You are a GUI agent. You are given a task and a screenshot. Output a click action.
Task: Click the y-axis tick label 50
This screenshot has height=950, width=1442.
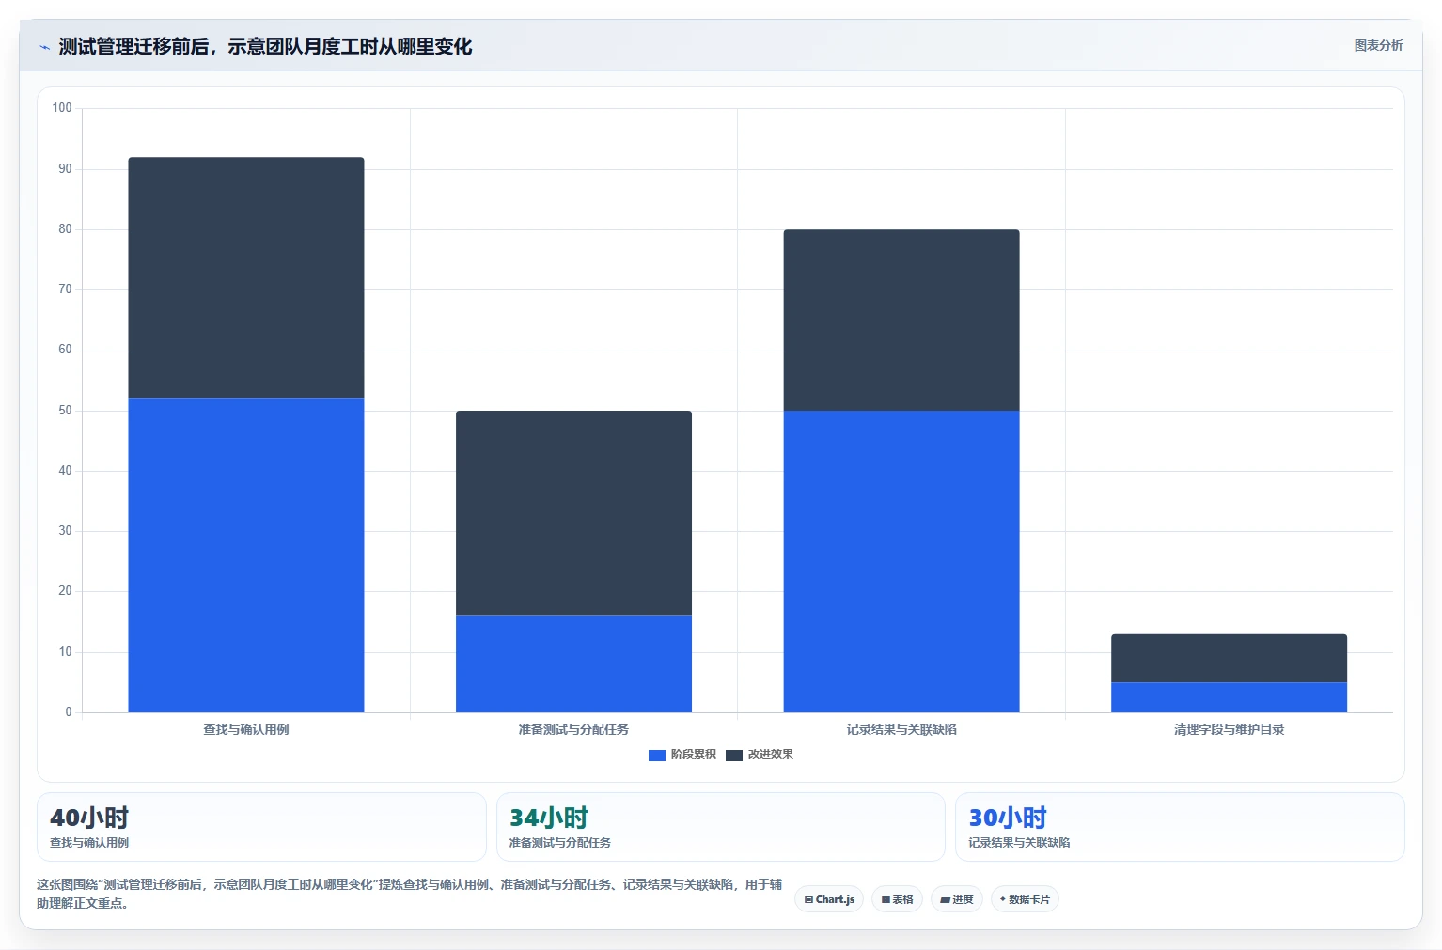(x=65, y=411)
